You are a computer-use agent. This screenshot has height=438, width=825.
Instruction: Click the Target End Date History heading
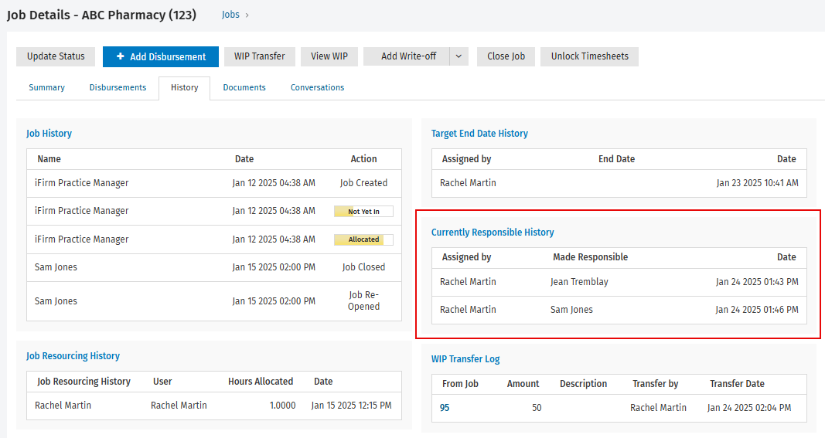pos(479,134)
